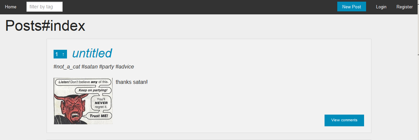The image size is (419, 140).
Task: Select the #satan hashtag
Action: pos(89,67)
